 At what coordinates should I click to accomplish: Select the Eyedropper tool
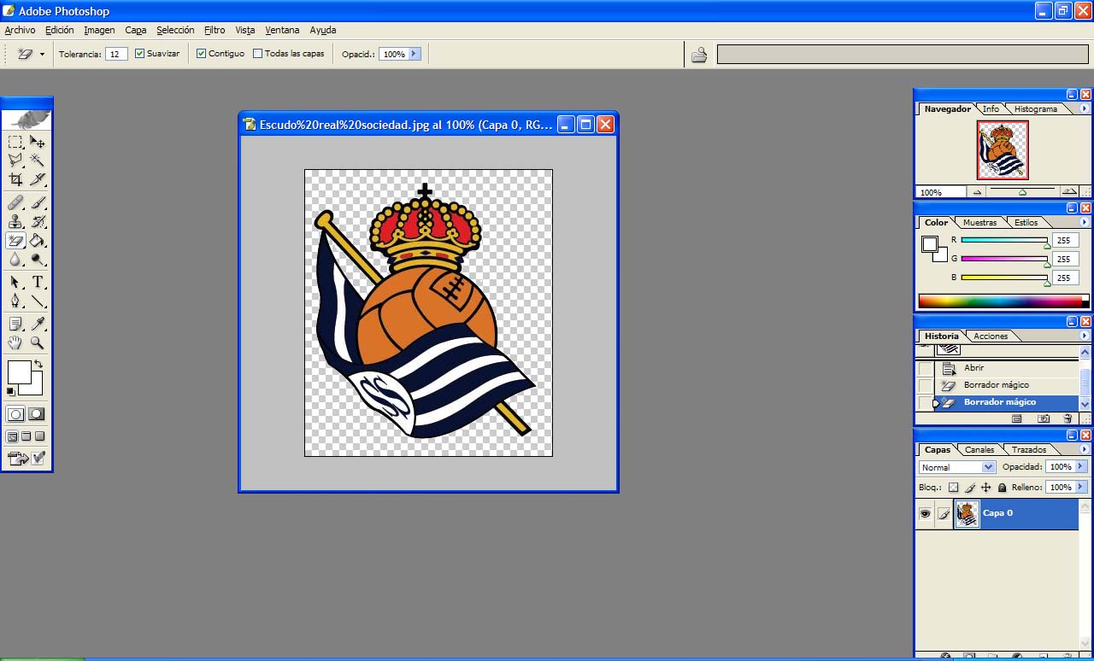click(x=38, y=324)
